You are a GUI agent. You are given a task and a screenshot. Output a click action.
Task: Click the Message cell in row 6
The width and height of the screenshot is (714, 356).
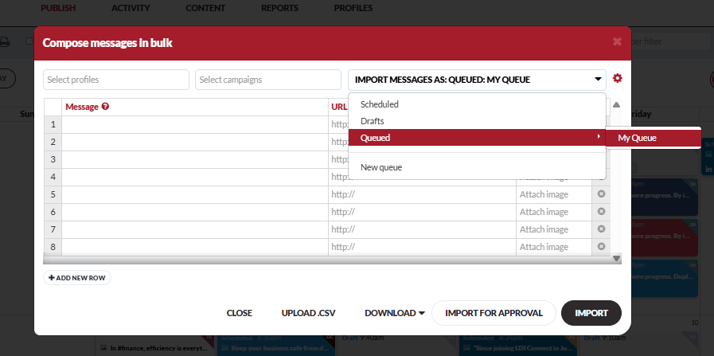[x=195, y=212]
